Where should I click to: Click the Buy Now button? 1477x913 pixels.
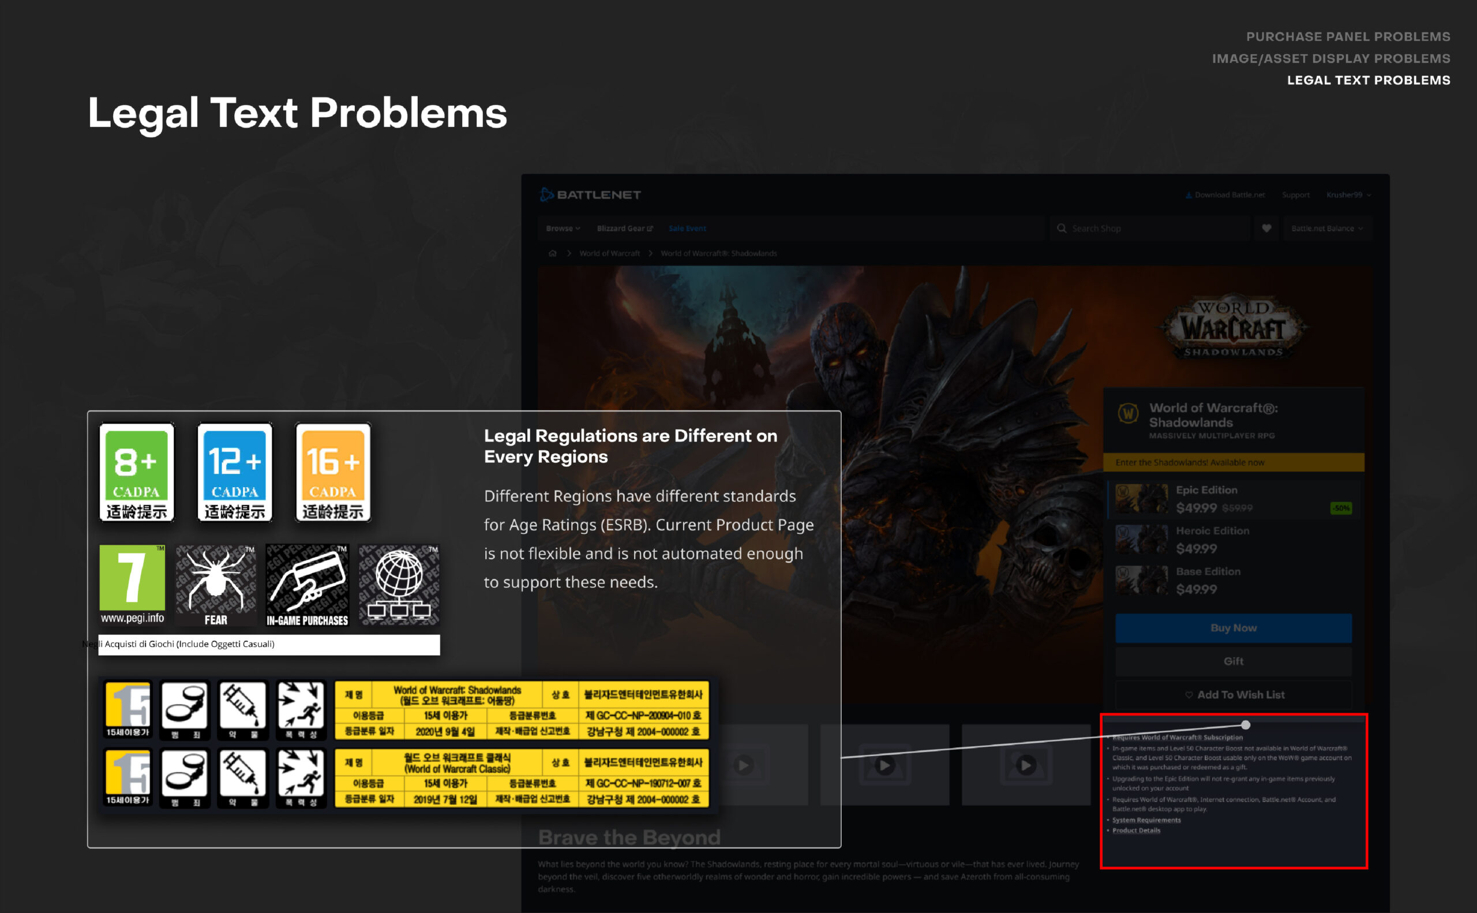(1233, 628)
